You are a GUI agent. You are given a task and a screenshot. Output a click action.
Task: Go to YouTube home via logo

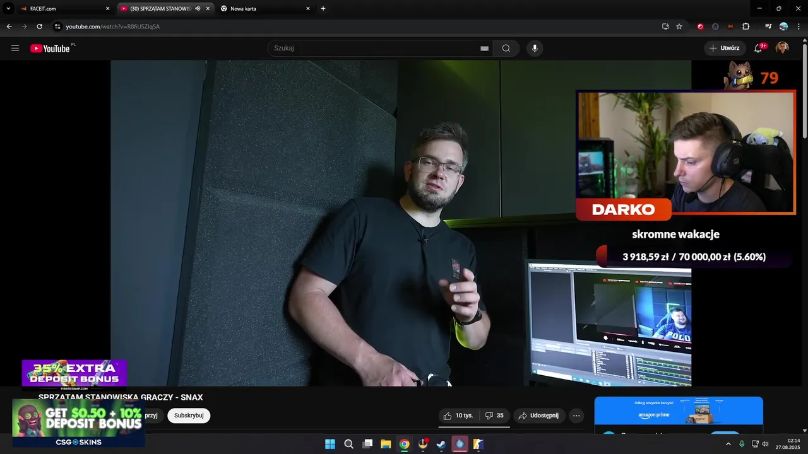point(50,49)
